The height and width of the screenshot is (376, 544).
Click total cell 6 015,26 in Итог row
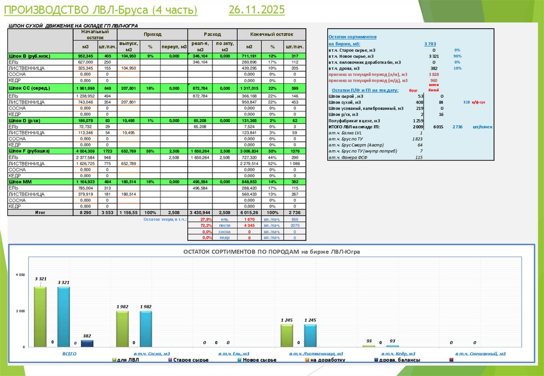tap(249, 212)
